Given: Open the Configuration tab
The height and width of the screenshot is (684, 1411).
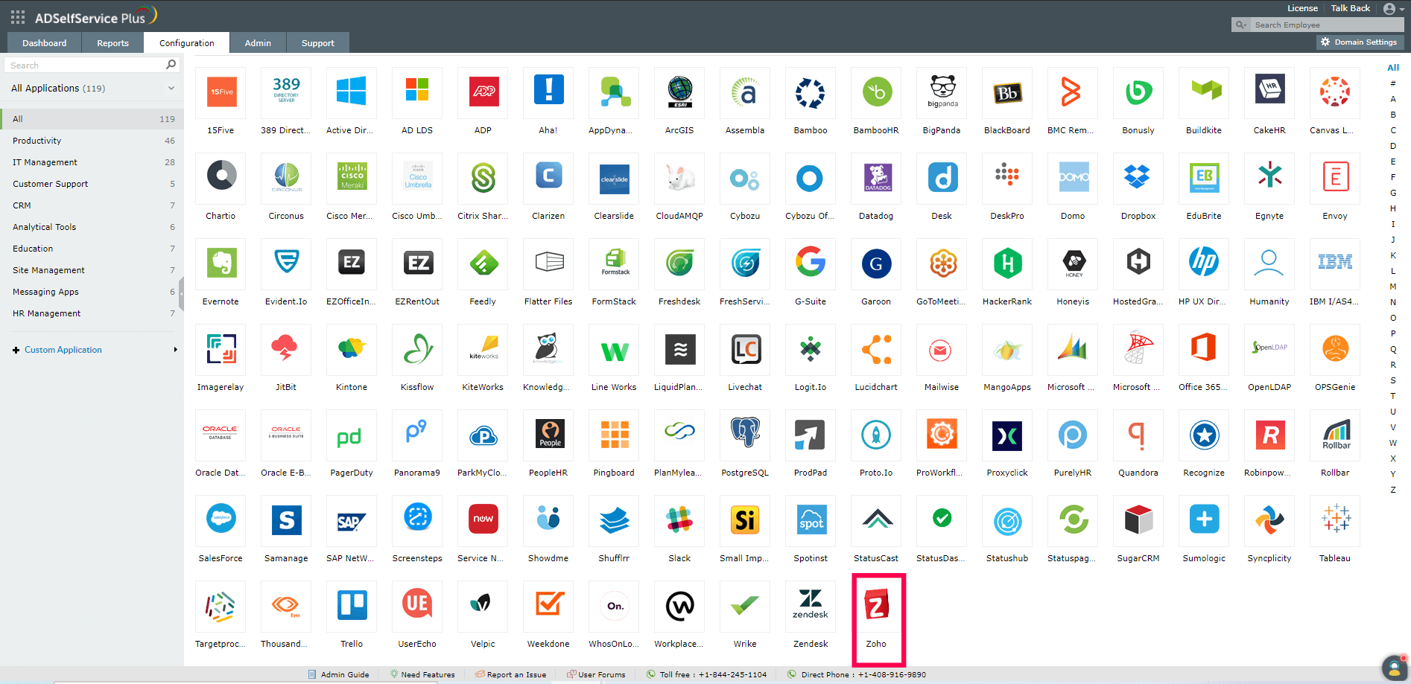Looking at the screenshot, I should (x=186, y=43).
